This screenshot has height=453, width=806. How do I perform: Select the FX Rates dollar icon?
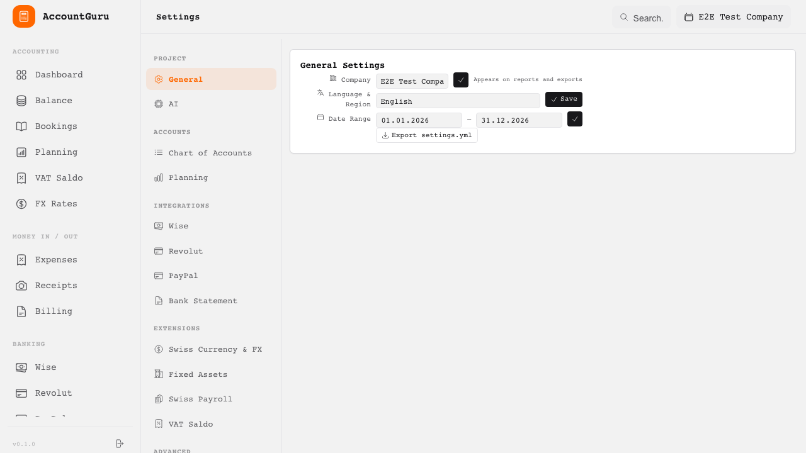21,204
